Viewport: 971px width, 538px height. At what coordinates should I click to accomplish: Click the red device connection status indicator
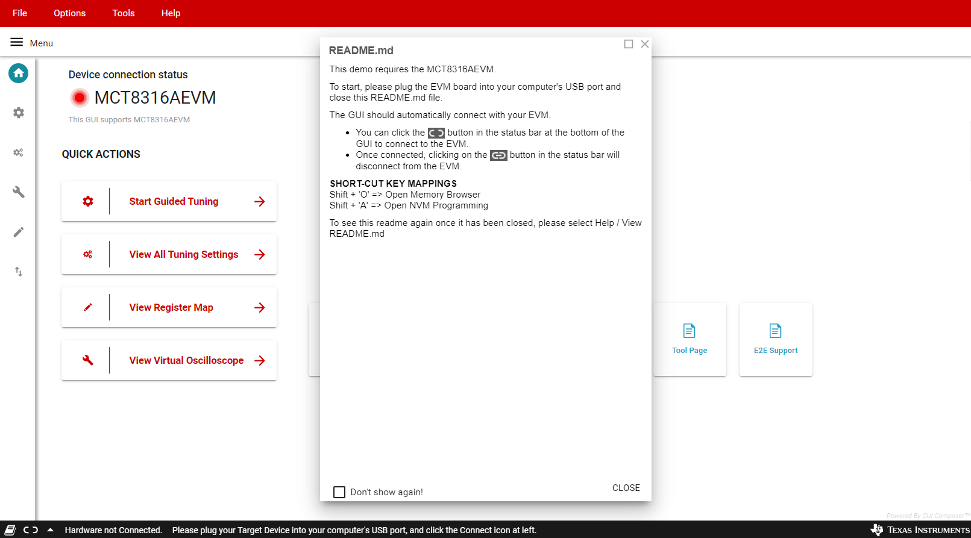[79, 98]
